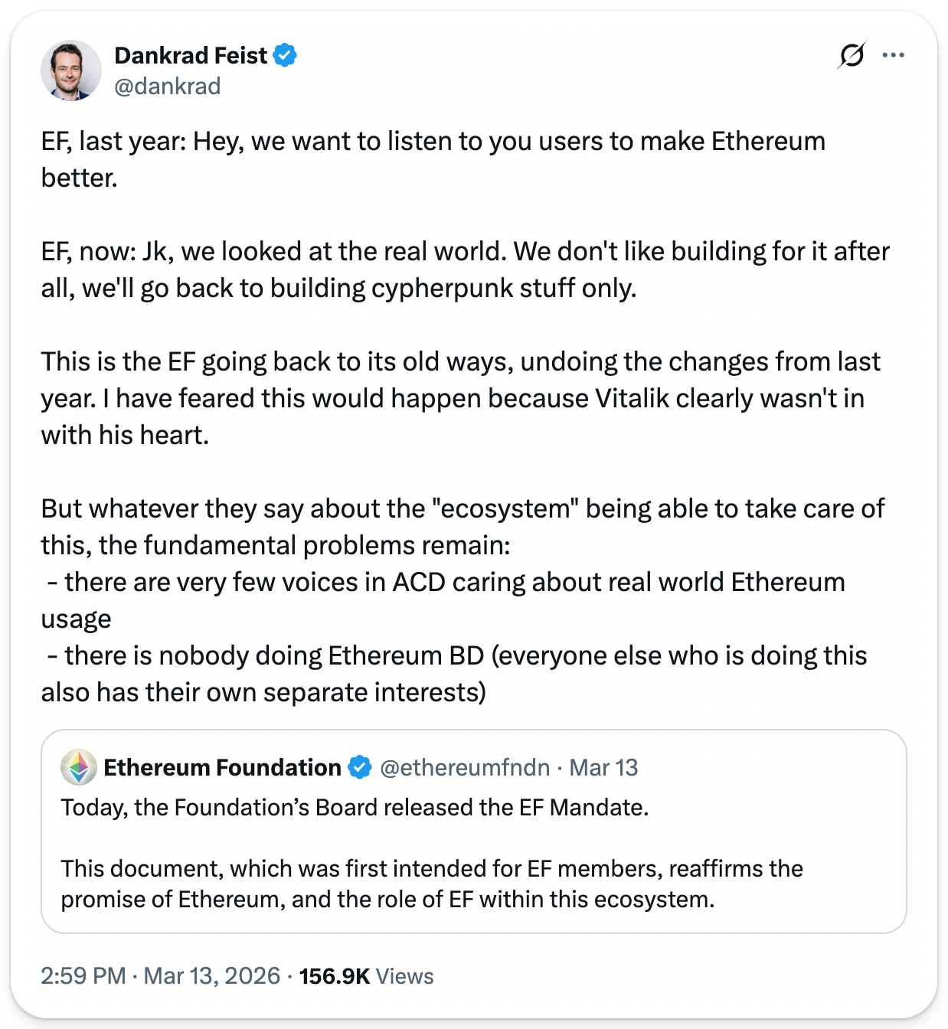This screenshot has height=1029, width=948.
Task: Open Dankrad Feist's profile photo
Action: click(71, 70)
